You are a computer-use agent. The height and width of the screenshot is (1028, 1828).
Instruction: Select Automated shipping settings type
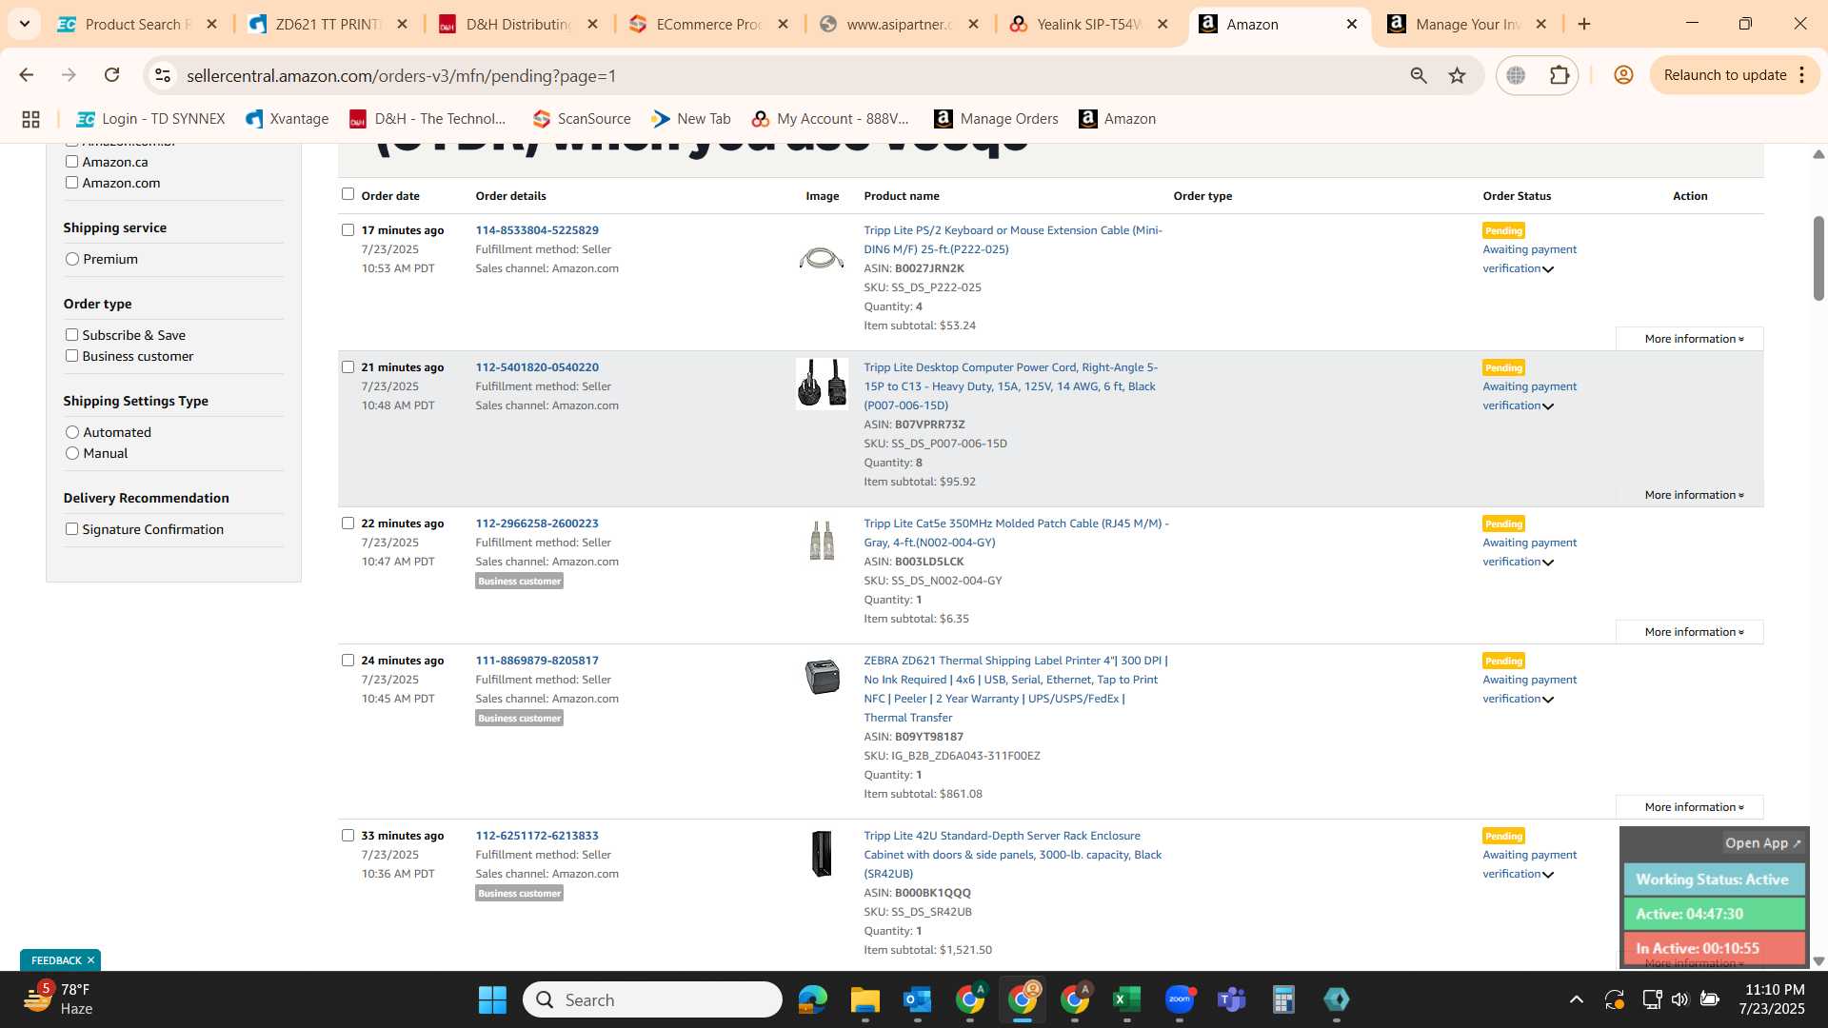point(72,432)
